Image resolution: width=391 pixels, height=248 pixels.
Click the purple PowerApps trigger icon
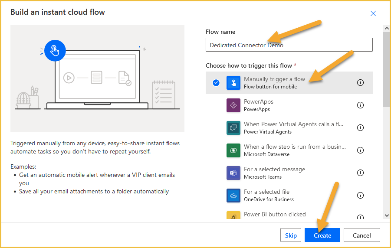[233, 105]
